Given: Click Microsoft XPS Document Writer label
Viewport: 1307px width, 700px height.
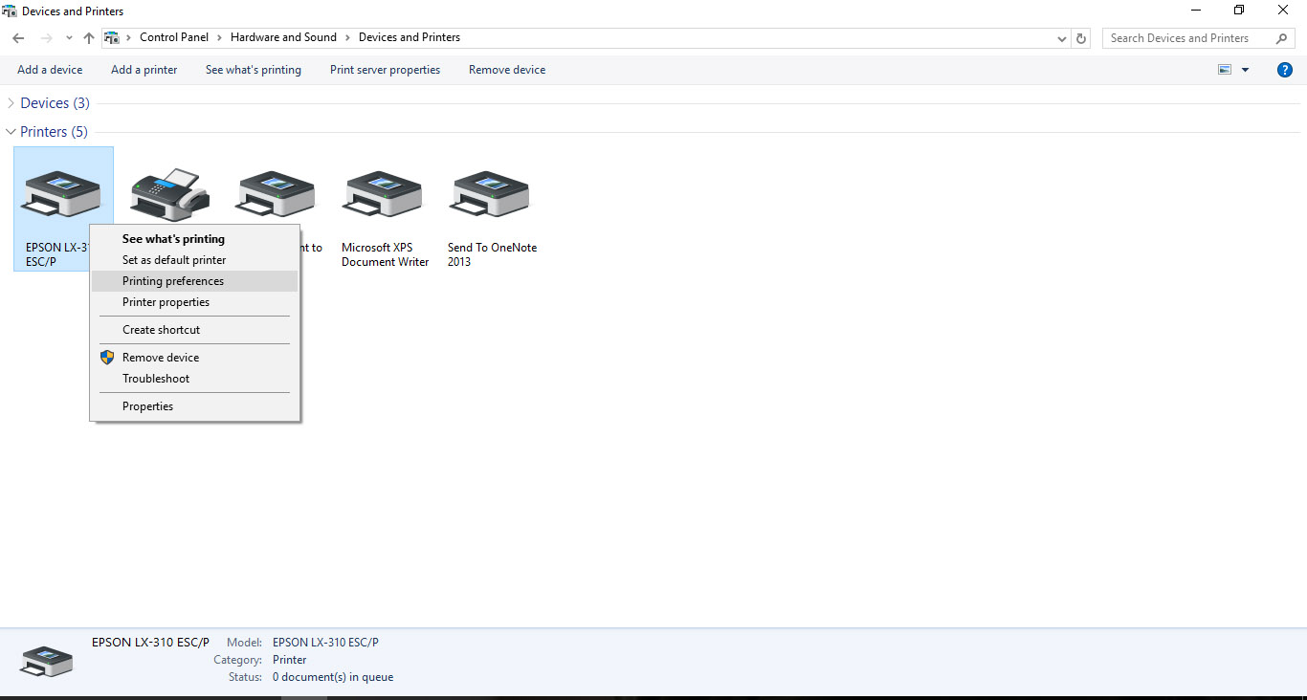Looking at the screenshot, I should pos(386,254).
